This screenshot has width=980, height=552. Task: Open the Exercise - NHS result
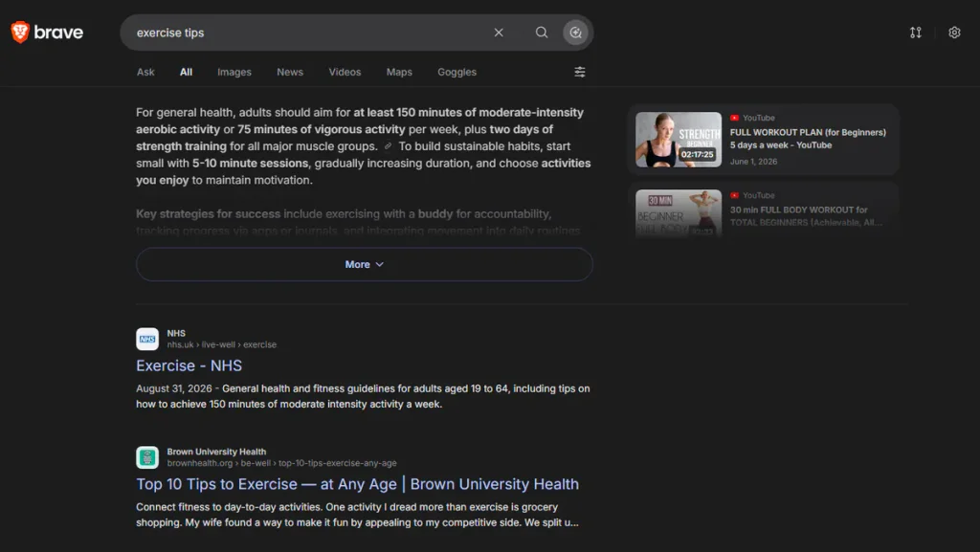[x=189, y=365]
